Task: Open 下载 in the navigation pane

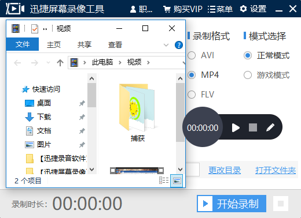Action: click(x=38, y=117)
